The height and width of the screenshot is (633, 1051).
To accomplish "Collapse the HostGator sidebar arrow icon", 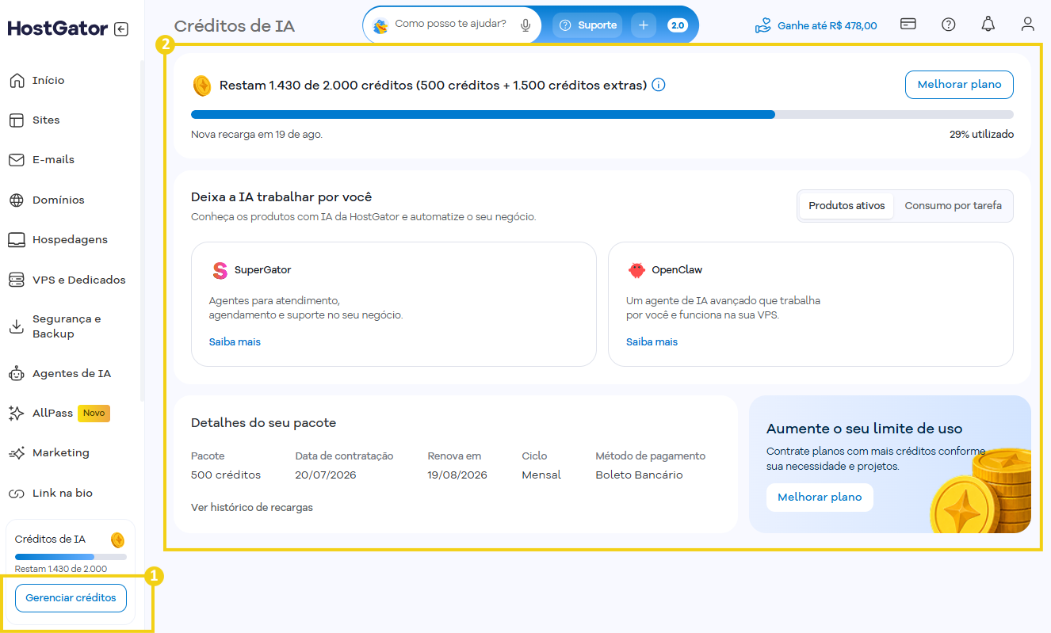I will click(120, 29).
